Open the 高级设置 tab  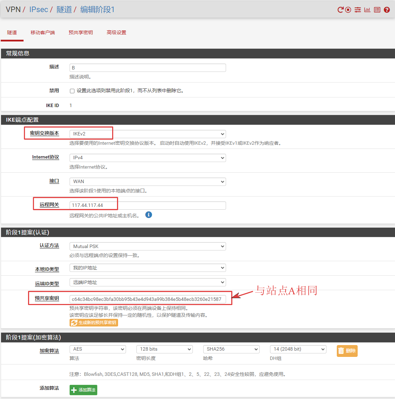tap(116, 32)
